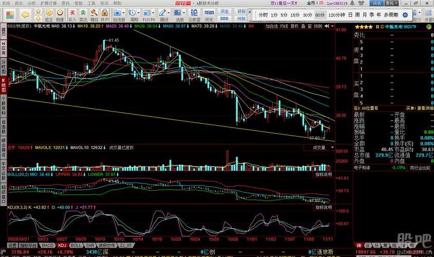Click the yellow down arrow in toolbar
The height and width of the screenshot is (257, 434).
point(38,19)
